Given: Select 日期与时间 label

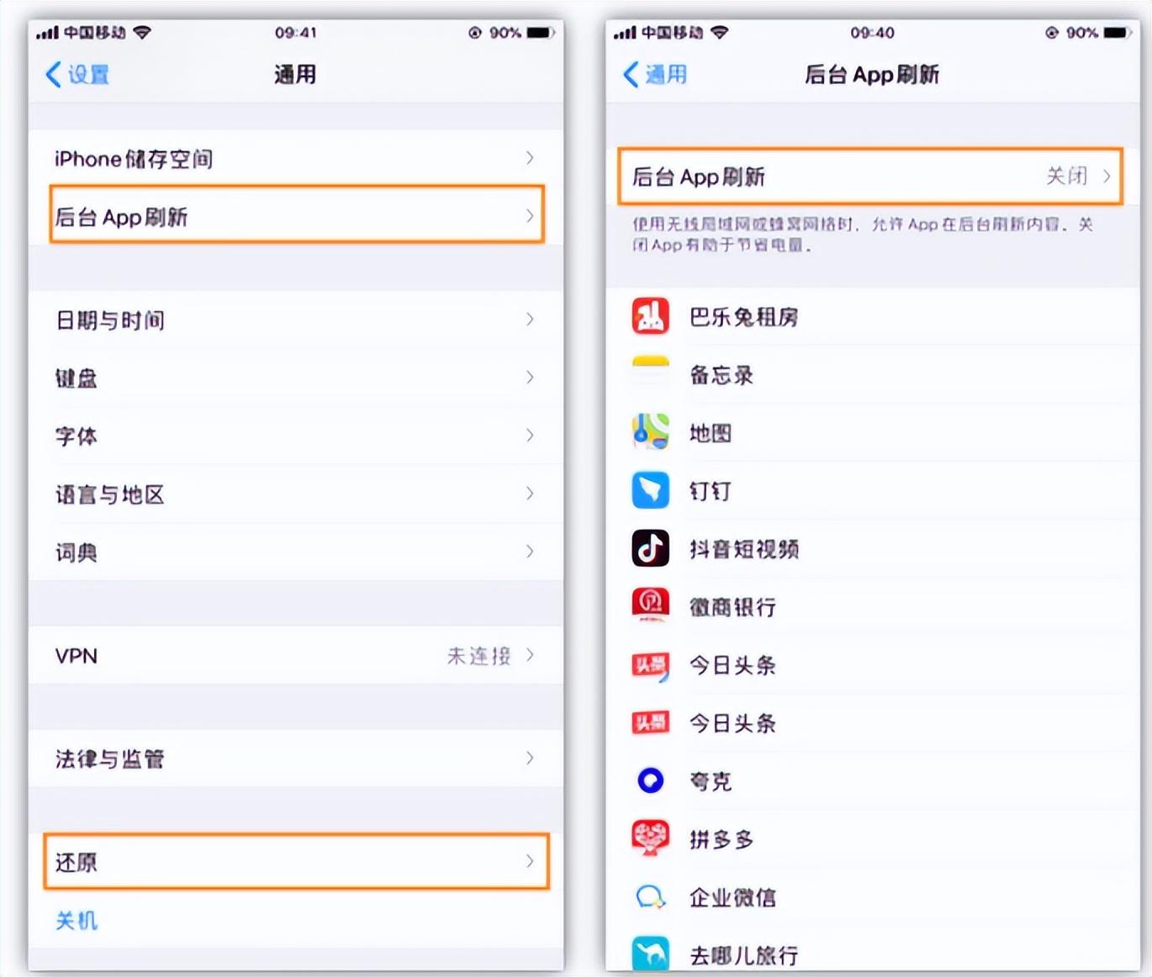Looking at the screenshot, I should (110, 320).
